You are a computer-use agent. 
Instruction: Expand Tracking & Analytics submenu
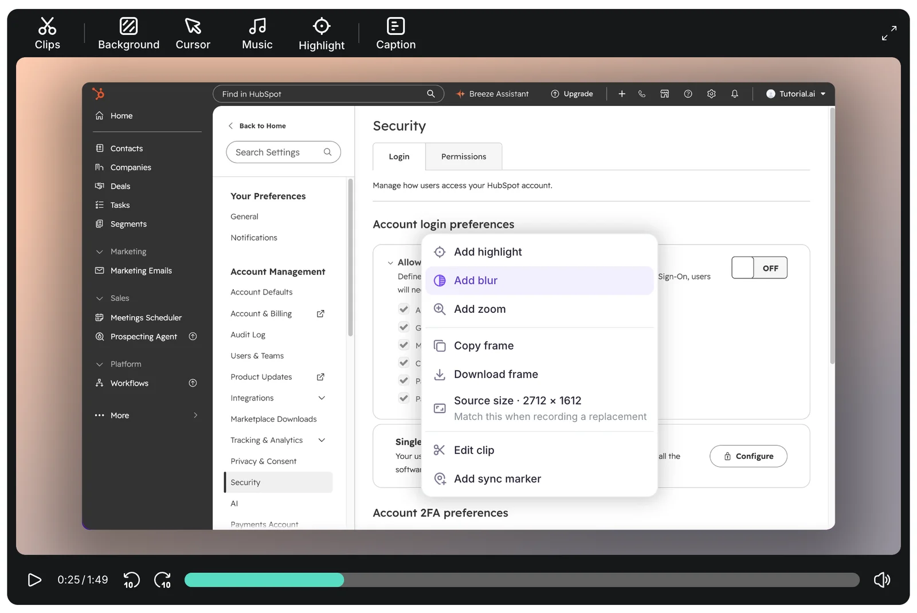322,440
